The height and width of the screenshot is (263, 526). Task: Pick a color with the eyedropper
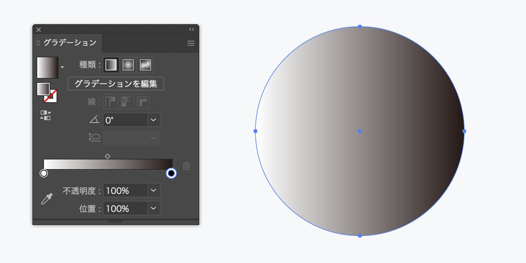(x=47, y=199)
